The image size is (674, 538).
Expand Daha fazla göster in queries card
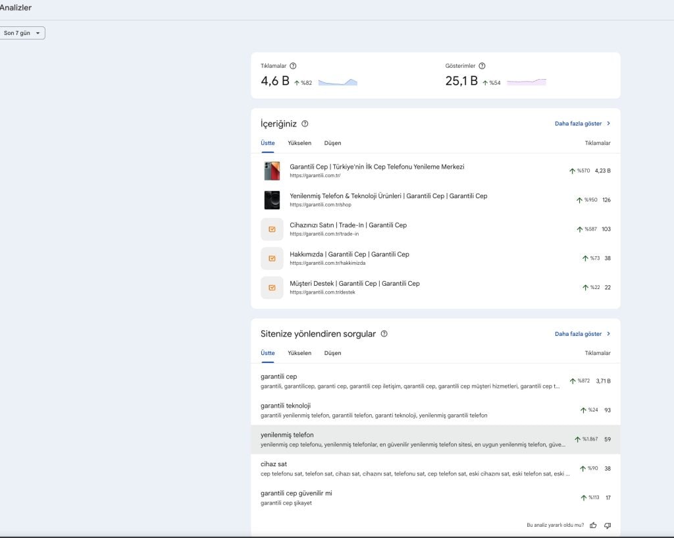[583, 334]
